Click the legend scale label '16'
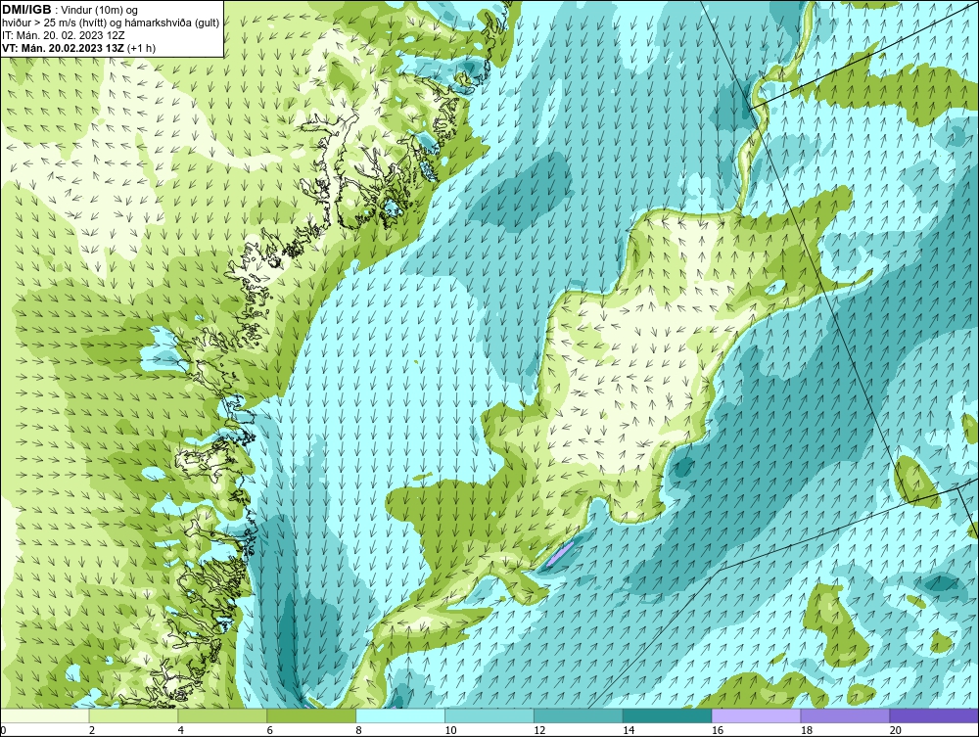979x737 pixels. pyautogui.click(x=718, y=730)
